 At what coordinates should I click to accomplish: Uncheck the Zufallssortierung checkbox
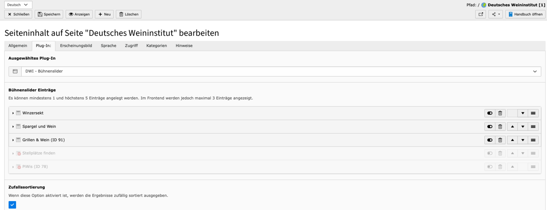12,205
